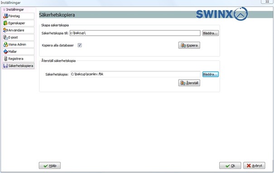
Task: Click the Skapa säkertskopia group label
Action: pyautogui.click(x=55, y=25)
